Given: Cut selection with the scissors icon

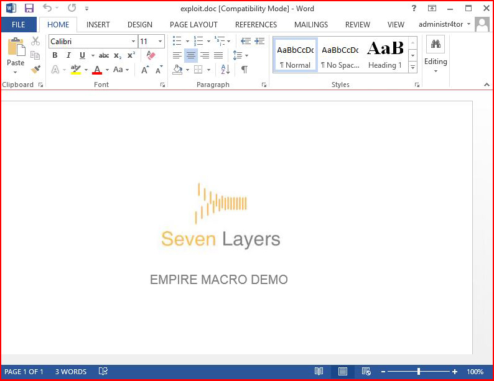Looking at the screenshot, I should 35,41.
